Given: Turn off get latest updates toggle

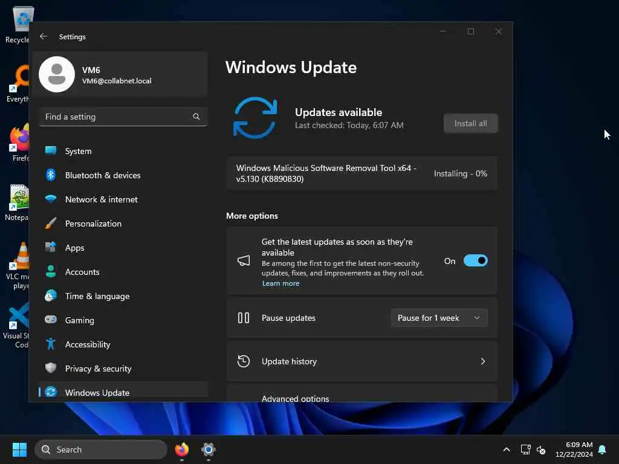Looking at the screenshot, I should tap(475, 261).
